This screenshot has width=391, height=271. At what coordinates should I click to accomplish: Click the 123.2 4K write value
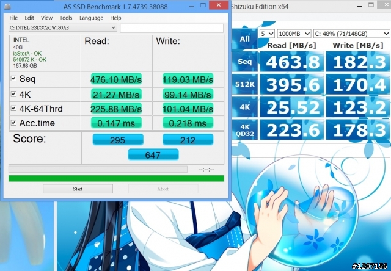pos(359,107)
